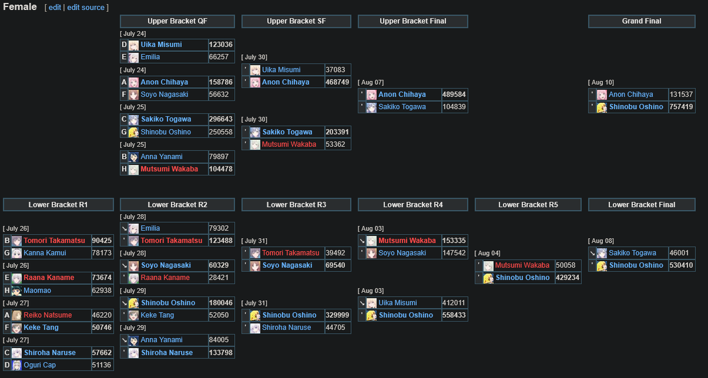Click Shinobu Oshino's avatar in Upper Bracket QF
The image size is (708, 378).
click(134, 132)
